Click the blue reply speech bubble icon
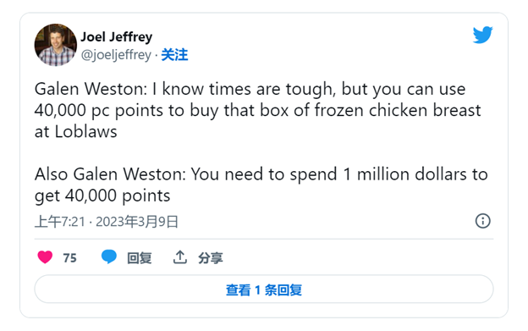 click(109, 257)
